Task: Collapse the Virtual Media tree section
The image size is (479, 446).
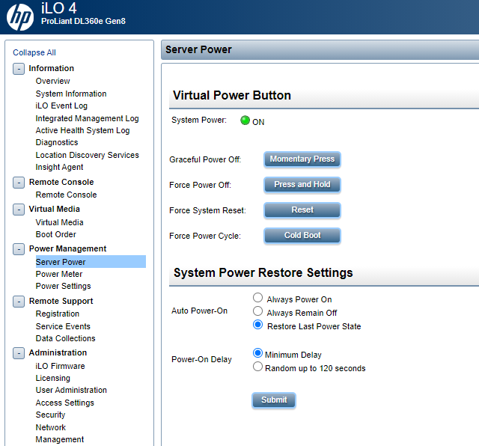Action: pos(19,210)
